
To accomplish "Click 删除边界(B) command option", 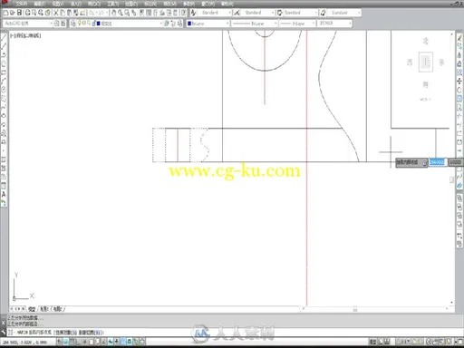I will pos(91,333).
